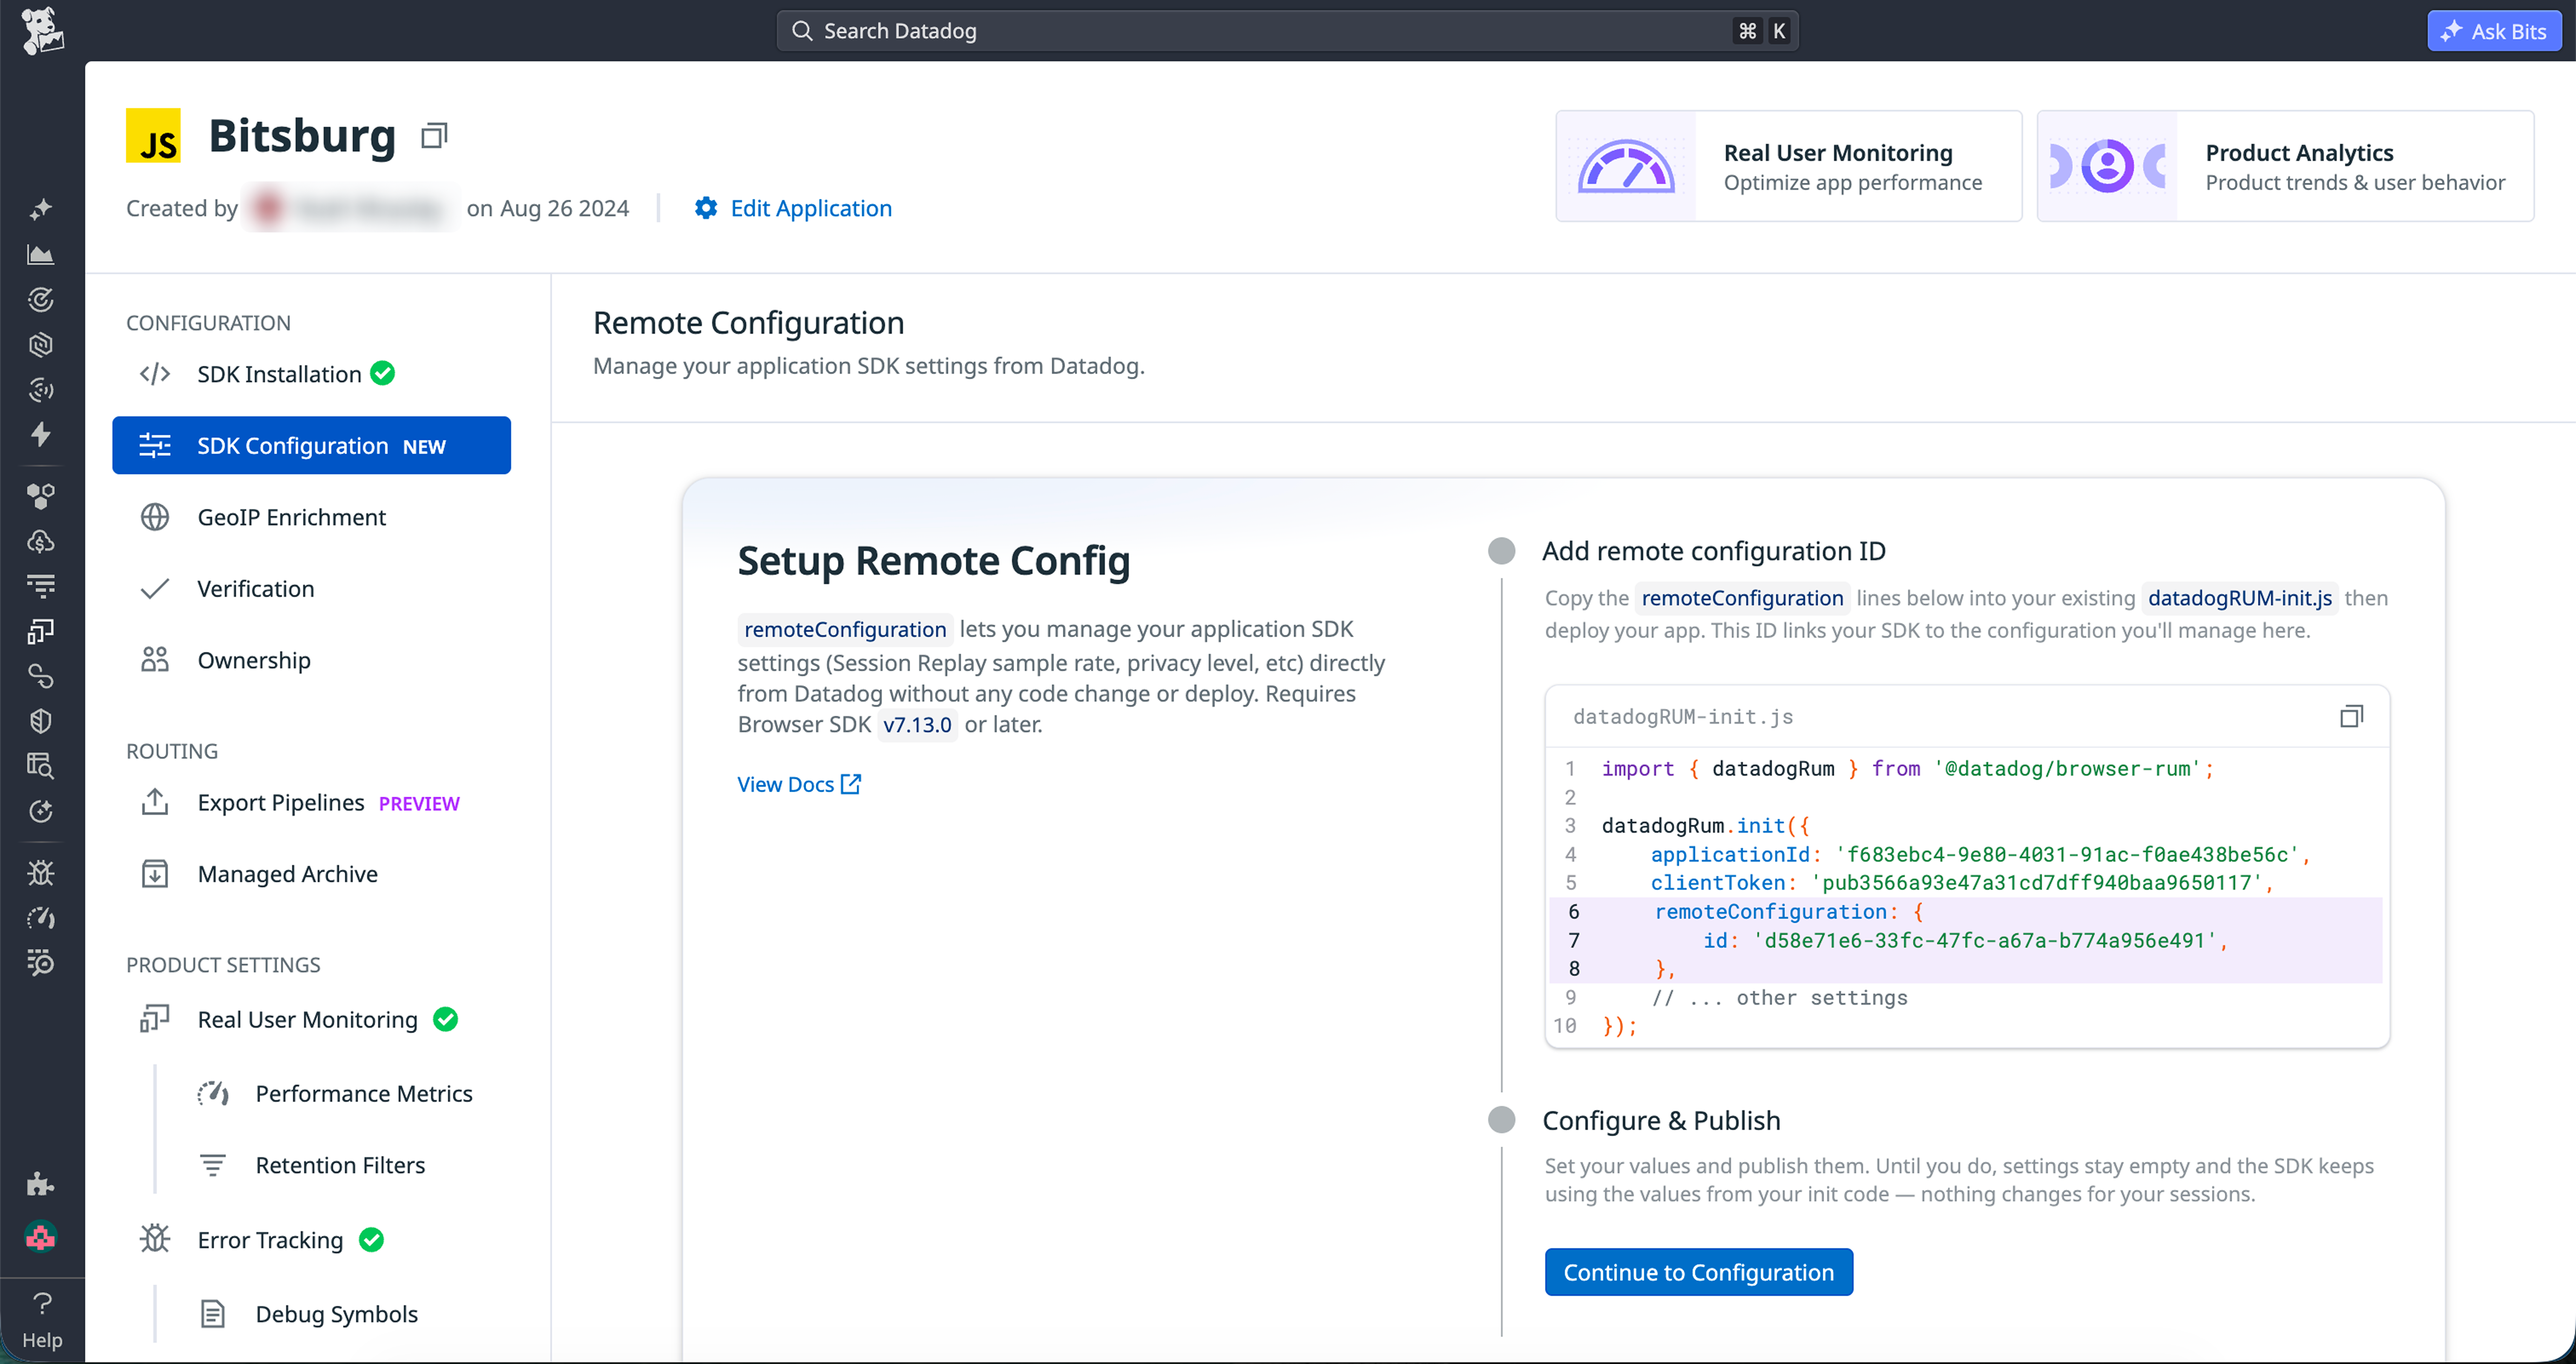This screenshot has width=2576, height=1364.
Task: Open the devices digital experience sidebar icon
Action: 41,631
